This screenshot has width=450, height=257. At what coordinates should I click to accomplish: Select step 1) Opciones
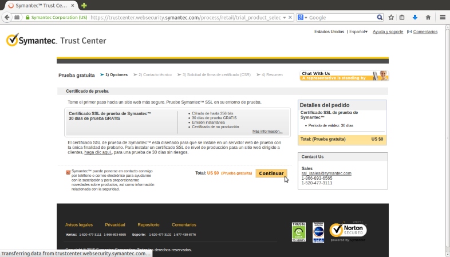point(116,74)
